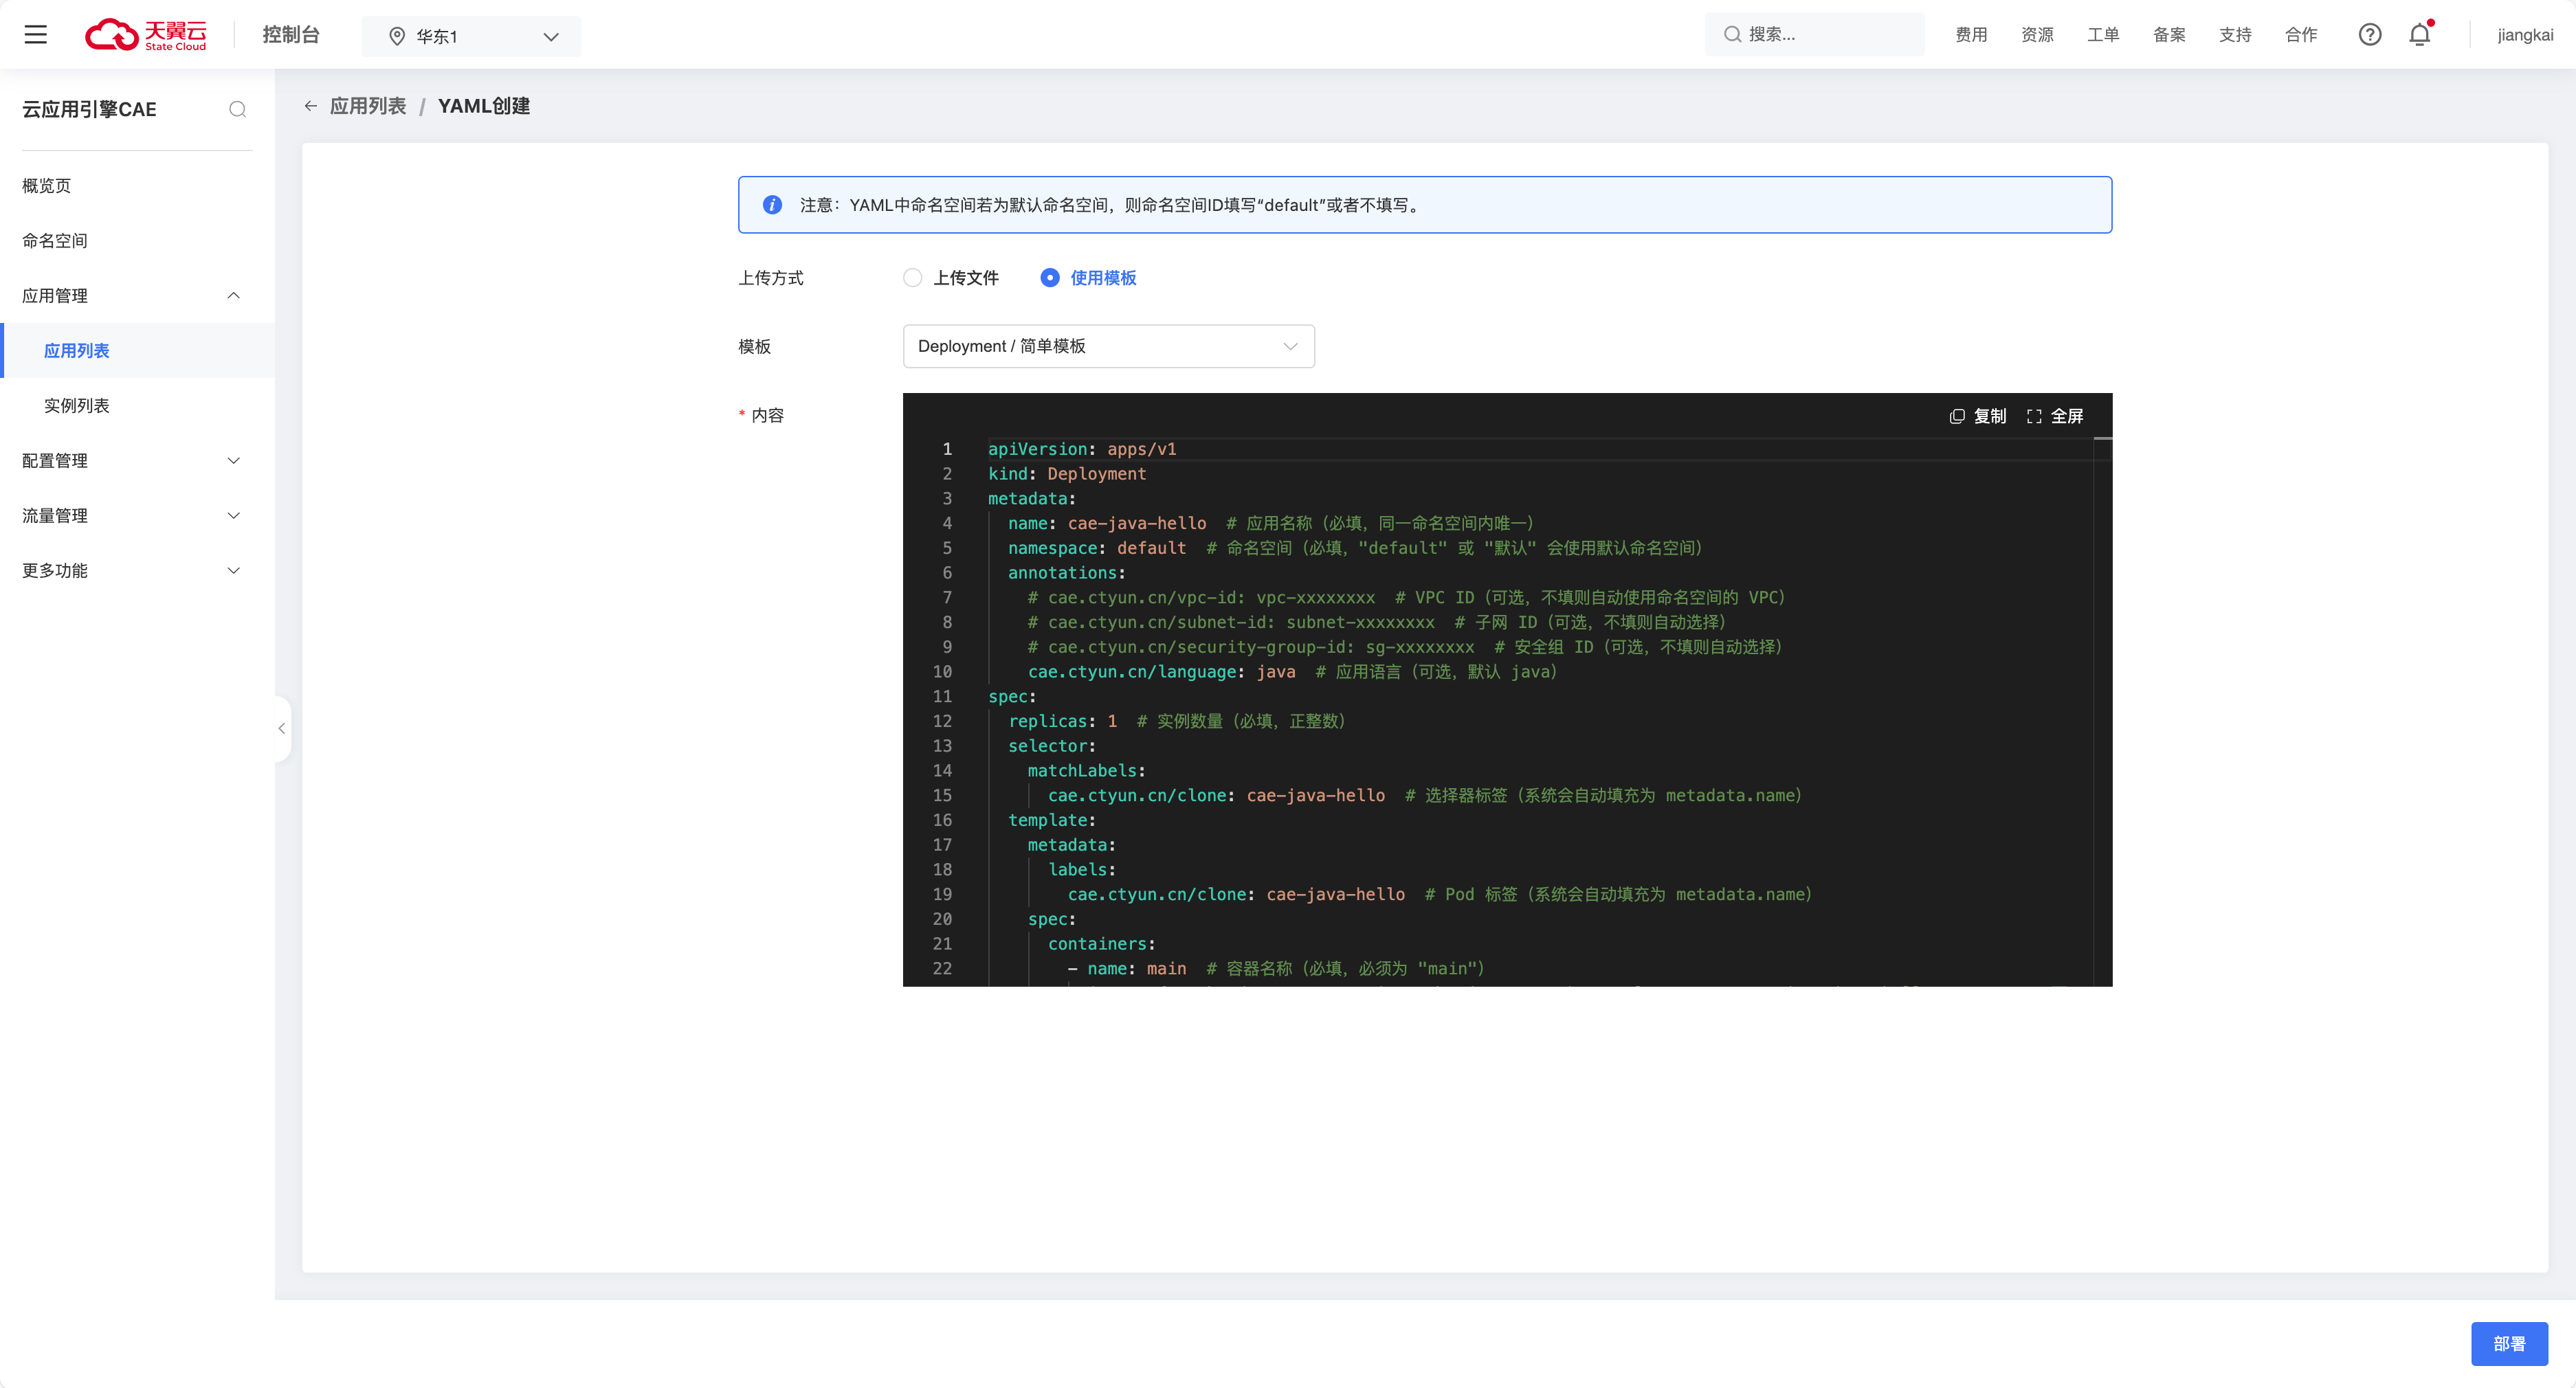Screen dimensions: 2576x1388
Task: Collapse the sidebar with handle arrow
Action: tap(282, 728)
